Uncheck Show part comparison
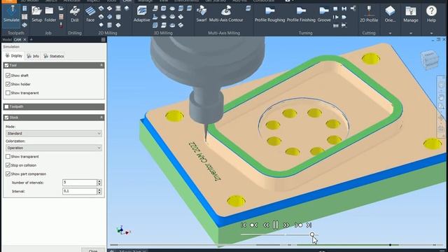Viewport: 448px width, 252px height. [8, 174]
